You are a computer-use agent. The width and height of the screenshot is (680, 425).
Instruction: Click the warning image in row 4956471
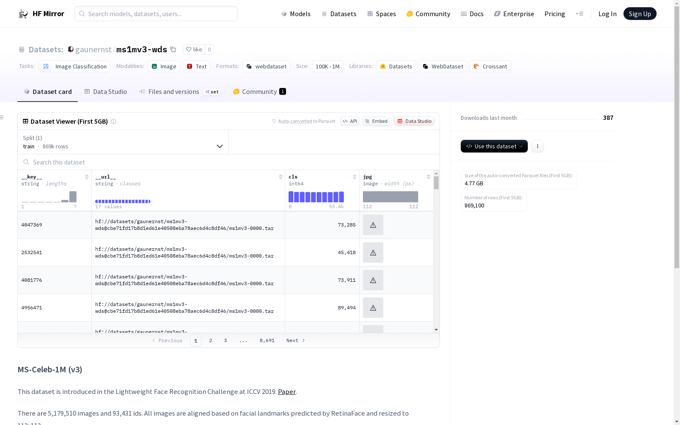click(x=373, y=308)
